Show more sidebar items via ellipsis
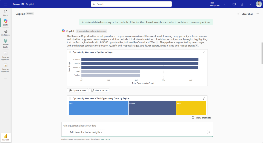263x143 pixels. coord(6,79)
